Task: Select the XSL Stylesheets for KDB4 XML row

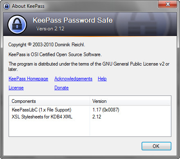Action: tap(90, 117)
